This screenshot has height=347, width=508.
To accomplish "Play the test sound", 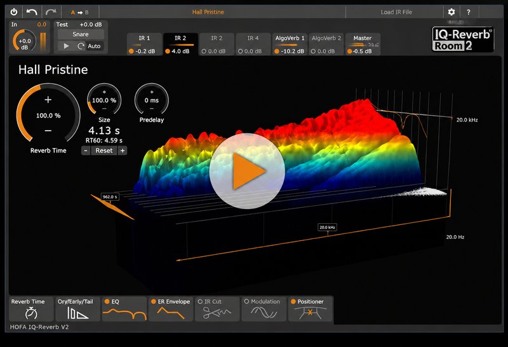I will pyautogui.click(x=66, y=46).
